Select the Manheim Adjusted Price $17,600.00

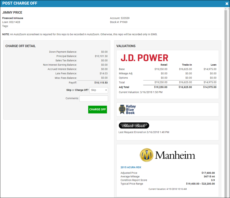point(208,173)
